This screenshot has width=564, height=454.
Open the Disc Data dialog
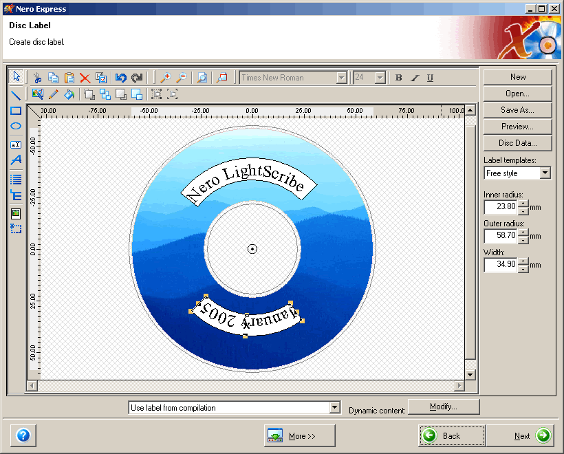(517, 142)
